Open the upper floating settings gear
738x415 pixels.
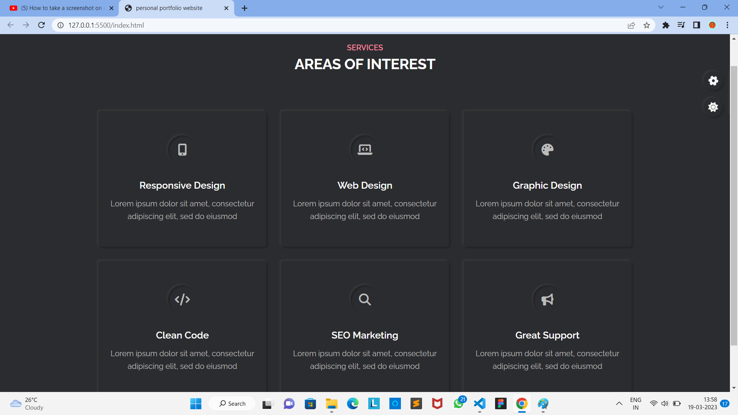pos(713,81)
